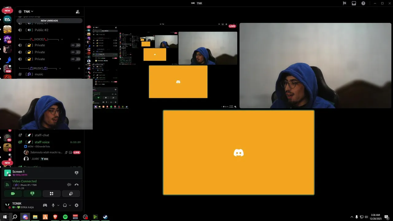
Task: Jump to the NEW UNREADS banner
Action: pos(49,21)
